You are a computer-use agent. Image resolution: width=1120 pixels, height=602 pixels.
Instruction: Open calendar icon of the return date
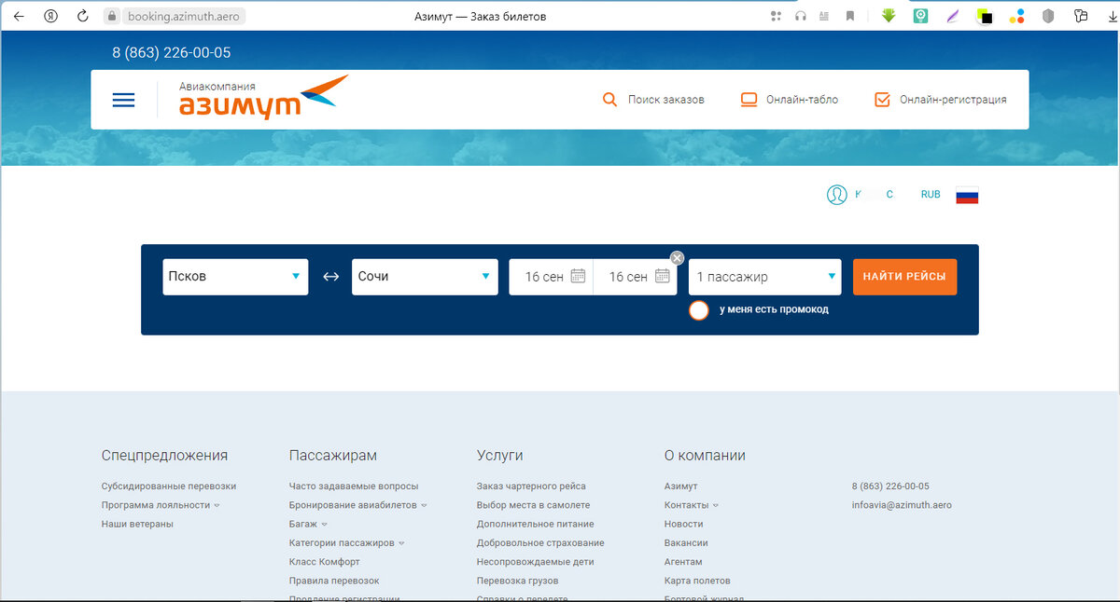click(663, 276)
